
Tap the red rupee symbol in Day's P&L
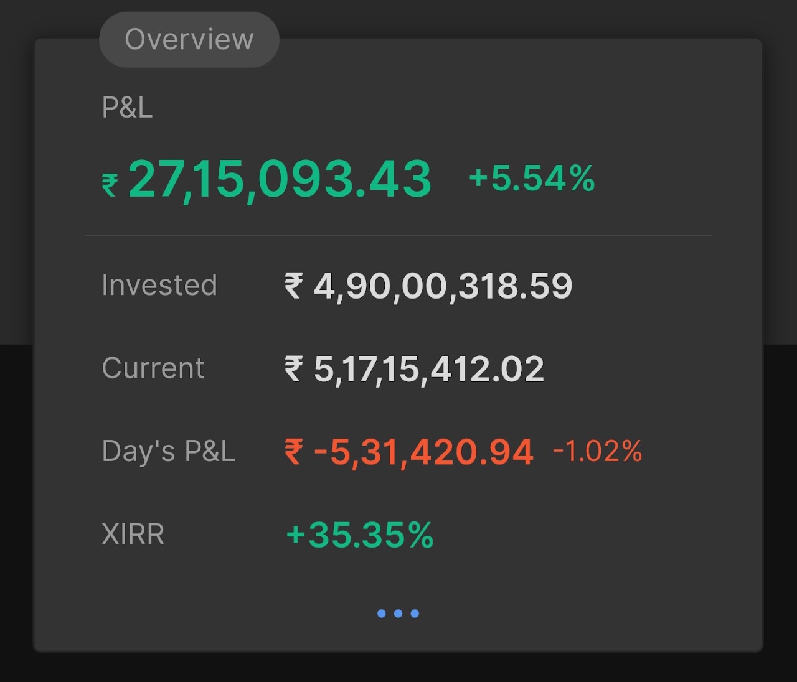click(294, 451)
